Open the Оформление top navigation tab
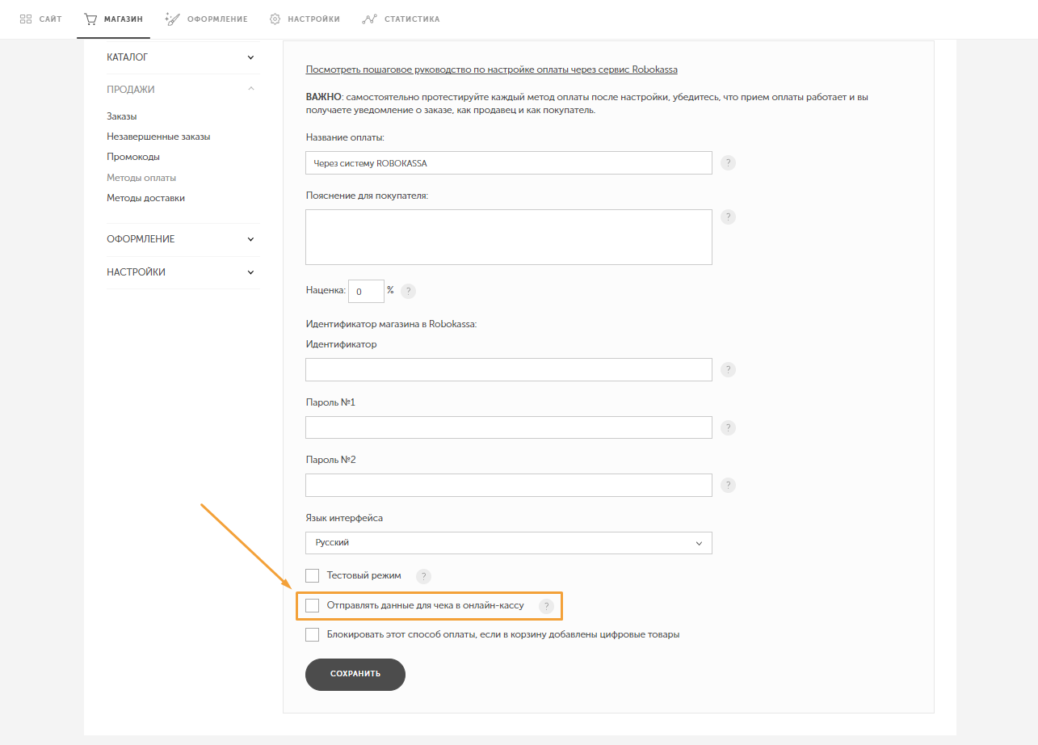Screen dimensions: 1038x745 [x=206, y=19]
